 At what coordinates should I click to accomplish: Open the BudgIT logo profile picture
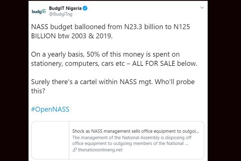click(x=39, y=11)
